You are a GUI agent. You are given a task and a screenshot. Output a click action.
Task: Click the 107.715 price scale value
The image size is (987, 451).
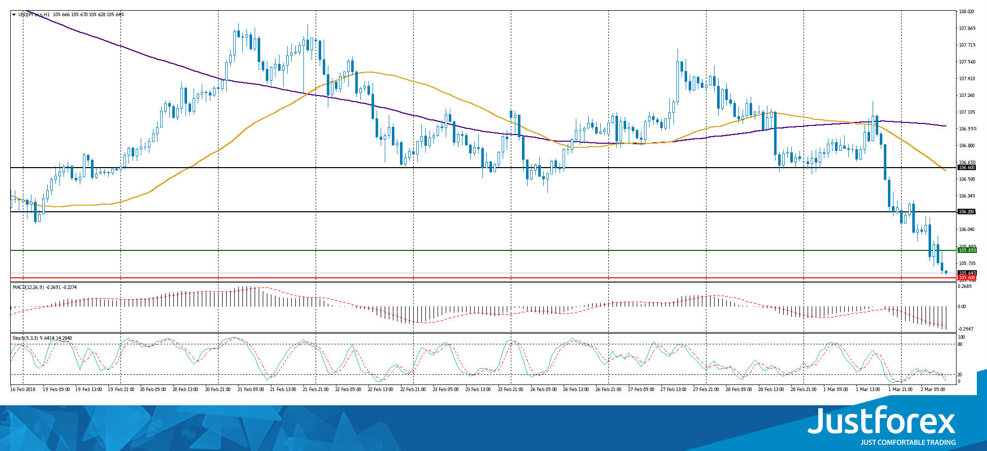click(x=967, y=45)
